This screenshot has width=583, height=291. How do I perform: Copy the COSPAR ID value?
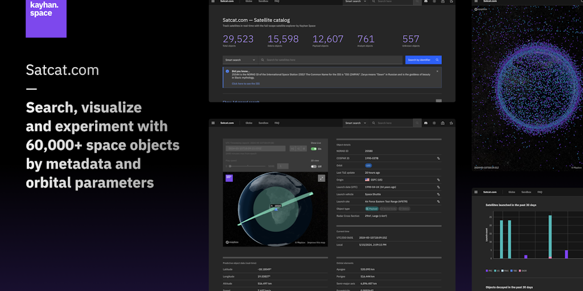pyautogui.click(x=438, y=158)
